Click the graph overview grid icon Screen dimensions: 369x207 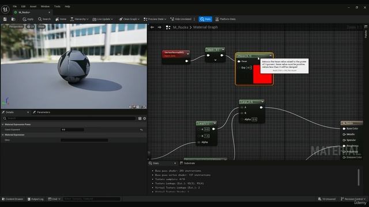click(x=168, y=28)
